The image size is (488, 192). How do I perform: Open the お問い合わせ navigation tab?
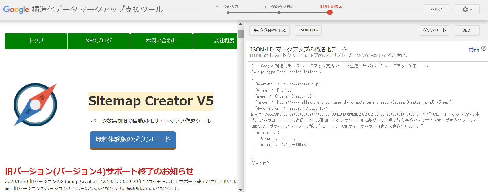[x=161, y=41]
